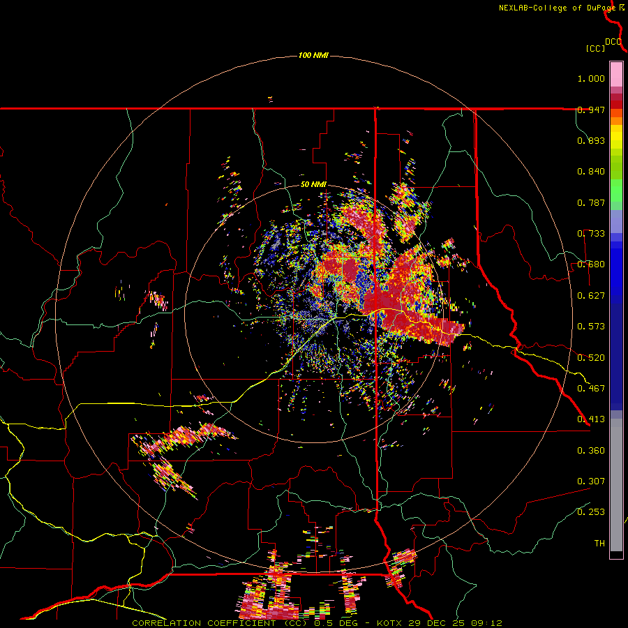The image size is (628, 628).
Task: Click the 0.947 scale value
Action: point(591,110)
